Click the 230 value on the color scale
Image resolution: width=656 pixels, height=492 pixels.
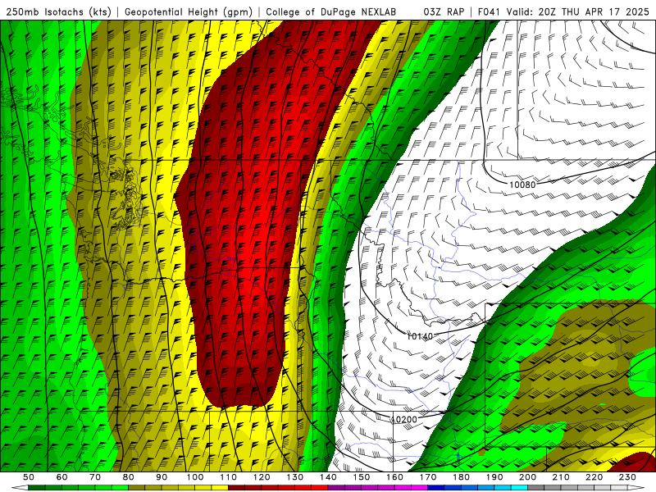pos(627,477)
